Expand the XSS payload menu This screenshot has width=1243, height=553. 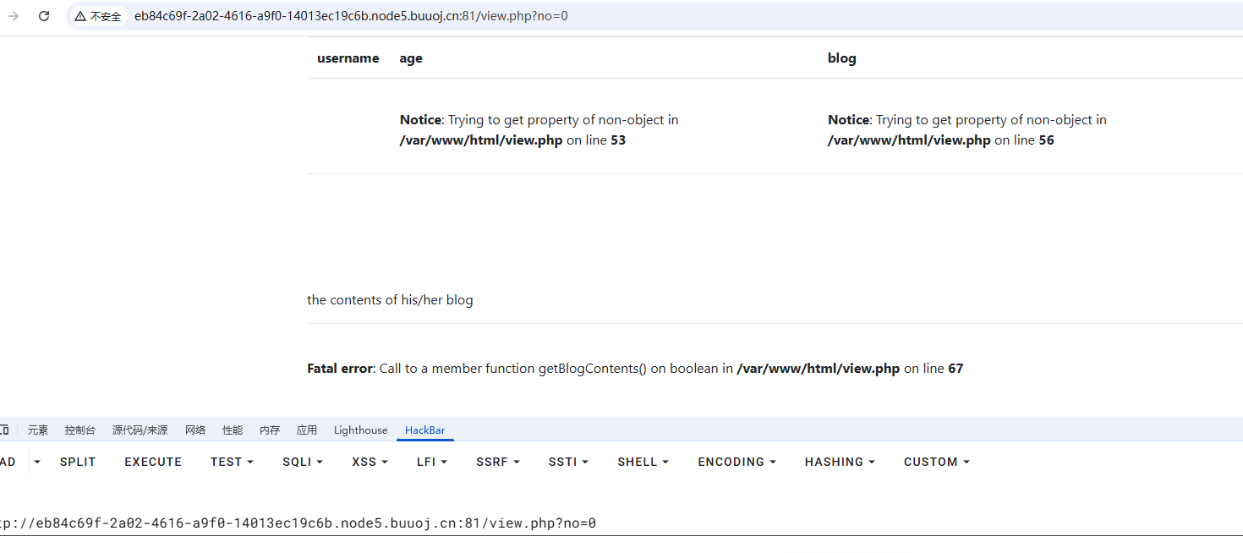(x=370, y=462)
